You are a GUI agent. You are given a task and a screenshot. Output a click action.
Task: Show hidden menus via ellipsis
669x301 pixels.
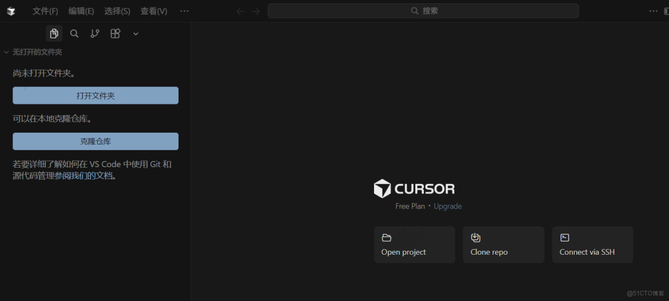pos(184,11)
